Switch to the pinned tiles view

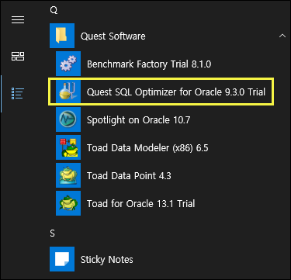tap(18, 56)
